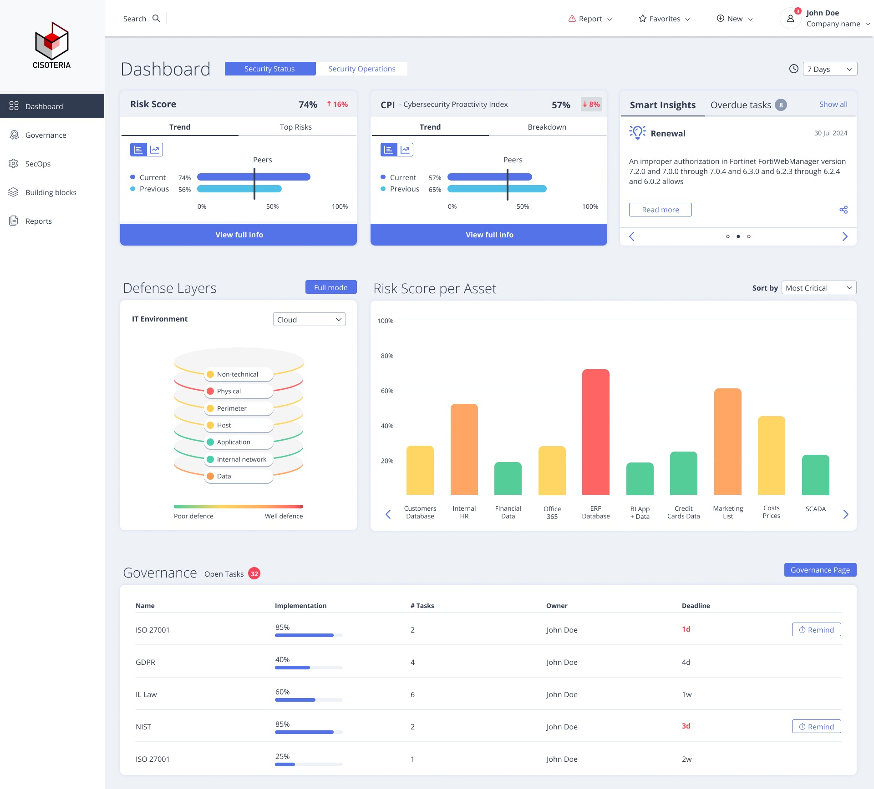Select Trend tab in CPI card
Image resolution: width=874 pixels, height=789 pixels.
pos(430,127)
